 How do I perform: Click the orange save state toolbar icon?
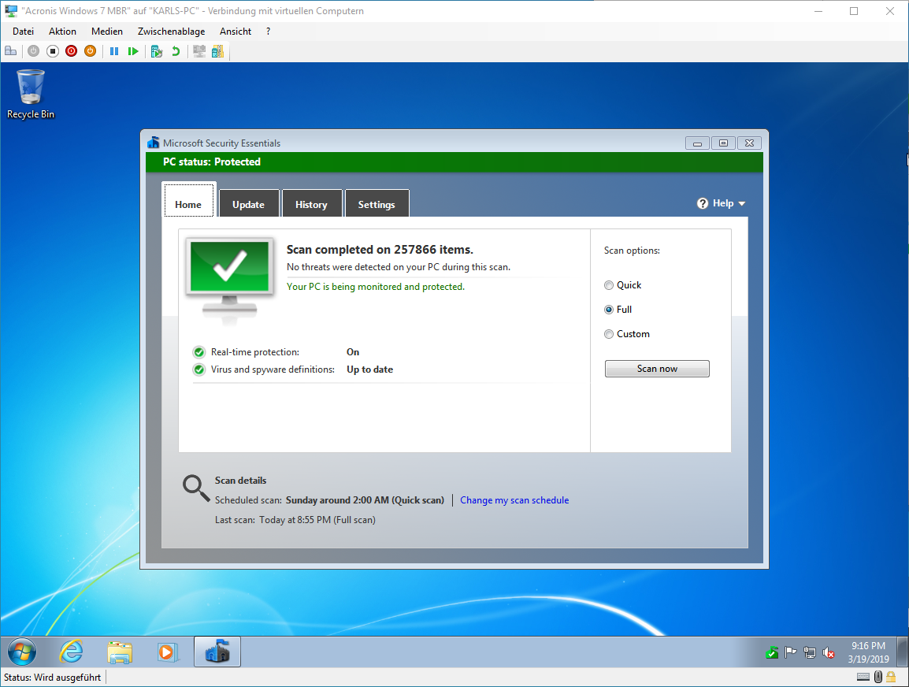[x=90, y=51]
